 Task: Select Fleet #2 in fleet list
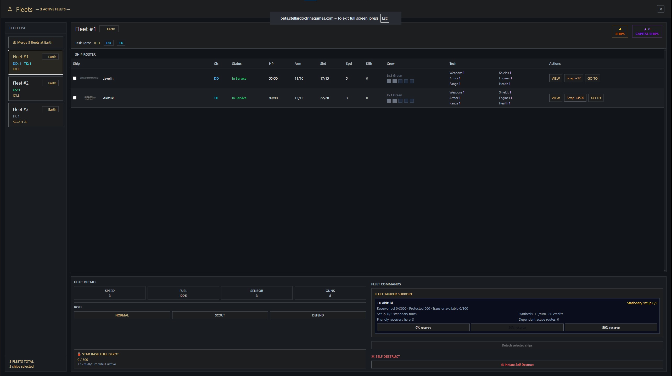coord(36,89)
